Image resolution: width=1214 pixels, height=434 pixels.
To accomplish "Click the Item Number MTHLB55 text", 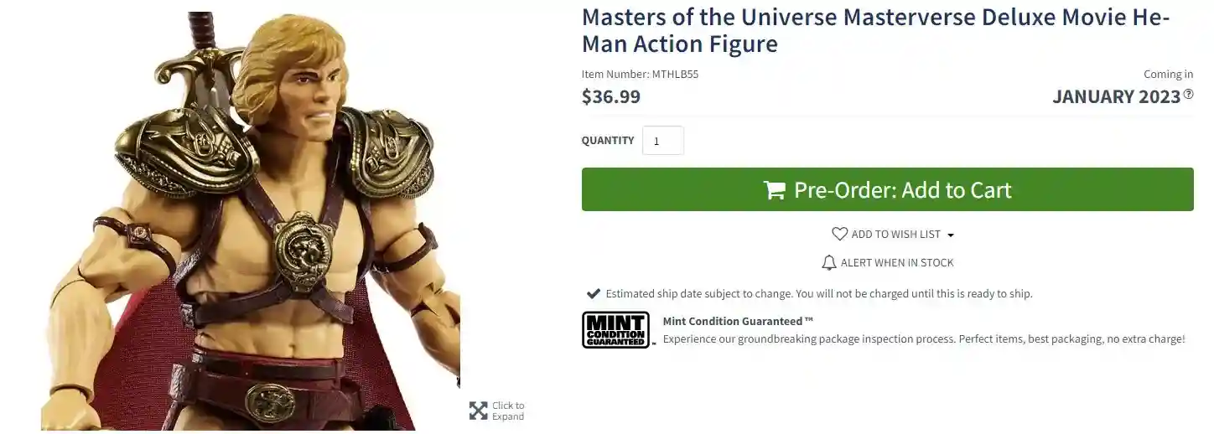I will (640, 74).
